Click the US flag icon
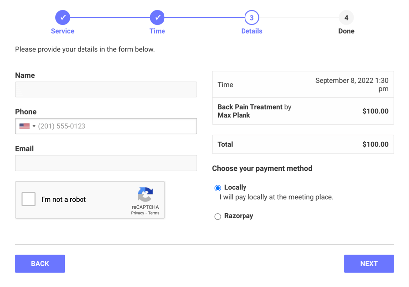 click(x=24, y=126)
